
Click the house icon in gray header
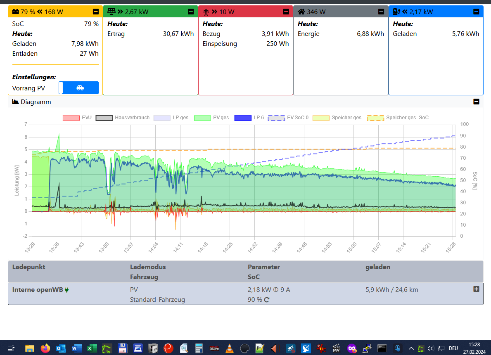301,12
